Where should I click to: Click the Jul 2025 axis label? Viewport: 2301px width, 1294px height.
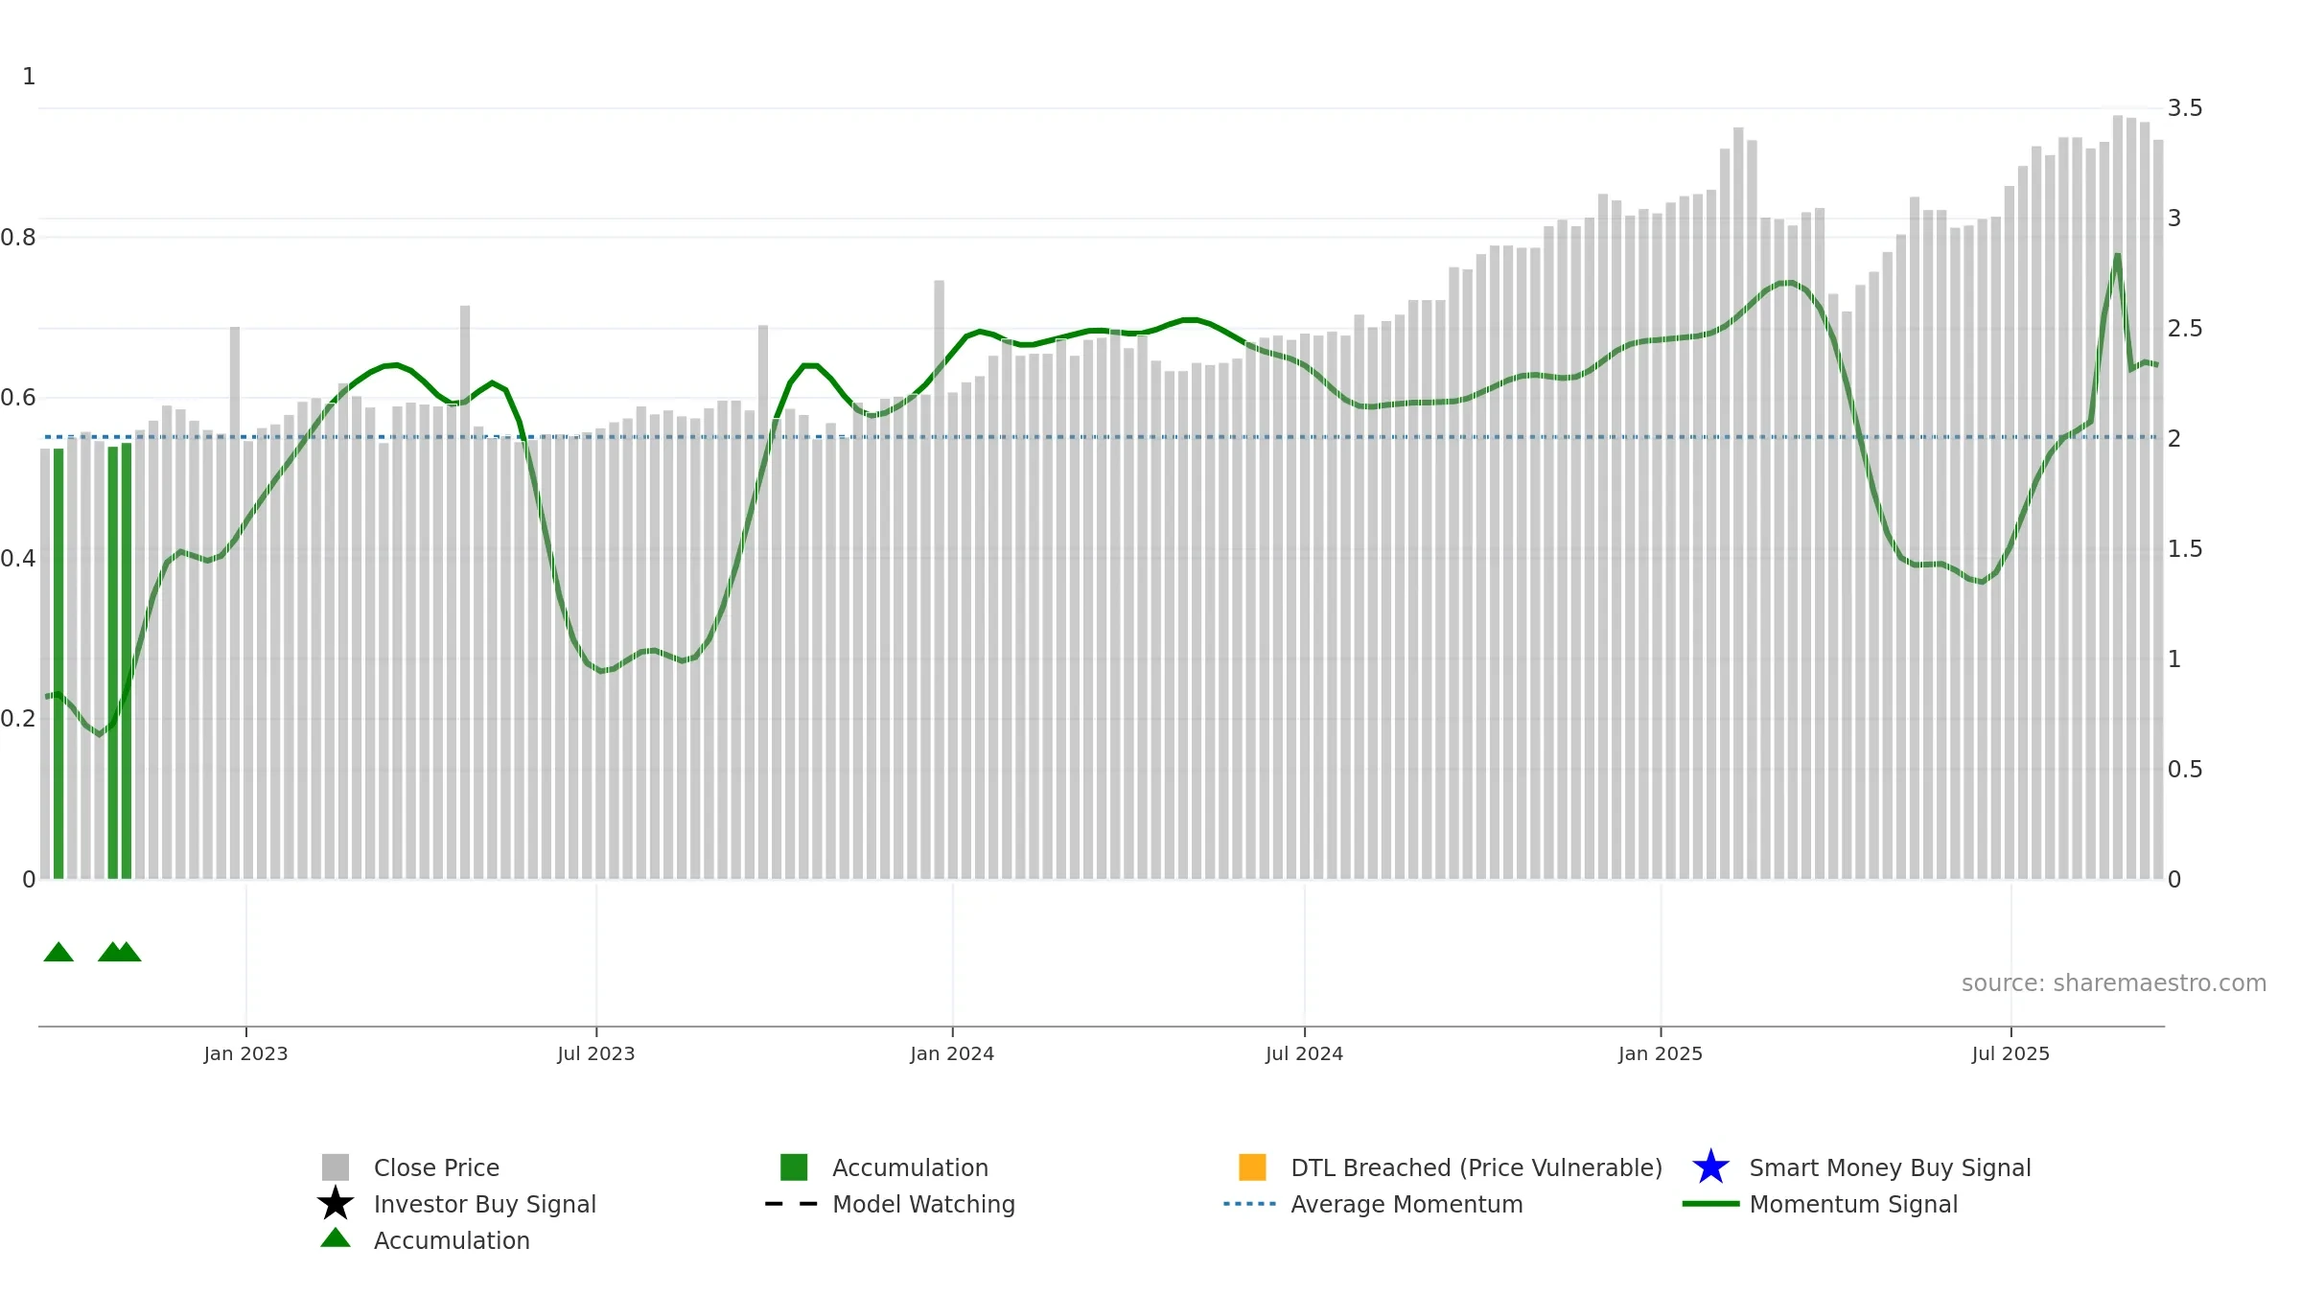pyautogui.click(x=2010, y=1053)
